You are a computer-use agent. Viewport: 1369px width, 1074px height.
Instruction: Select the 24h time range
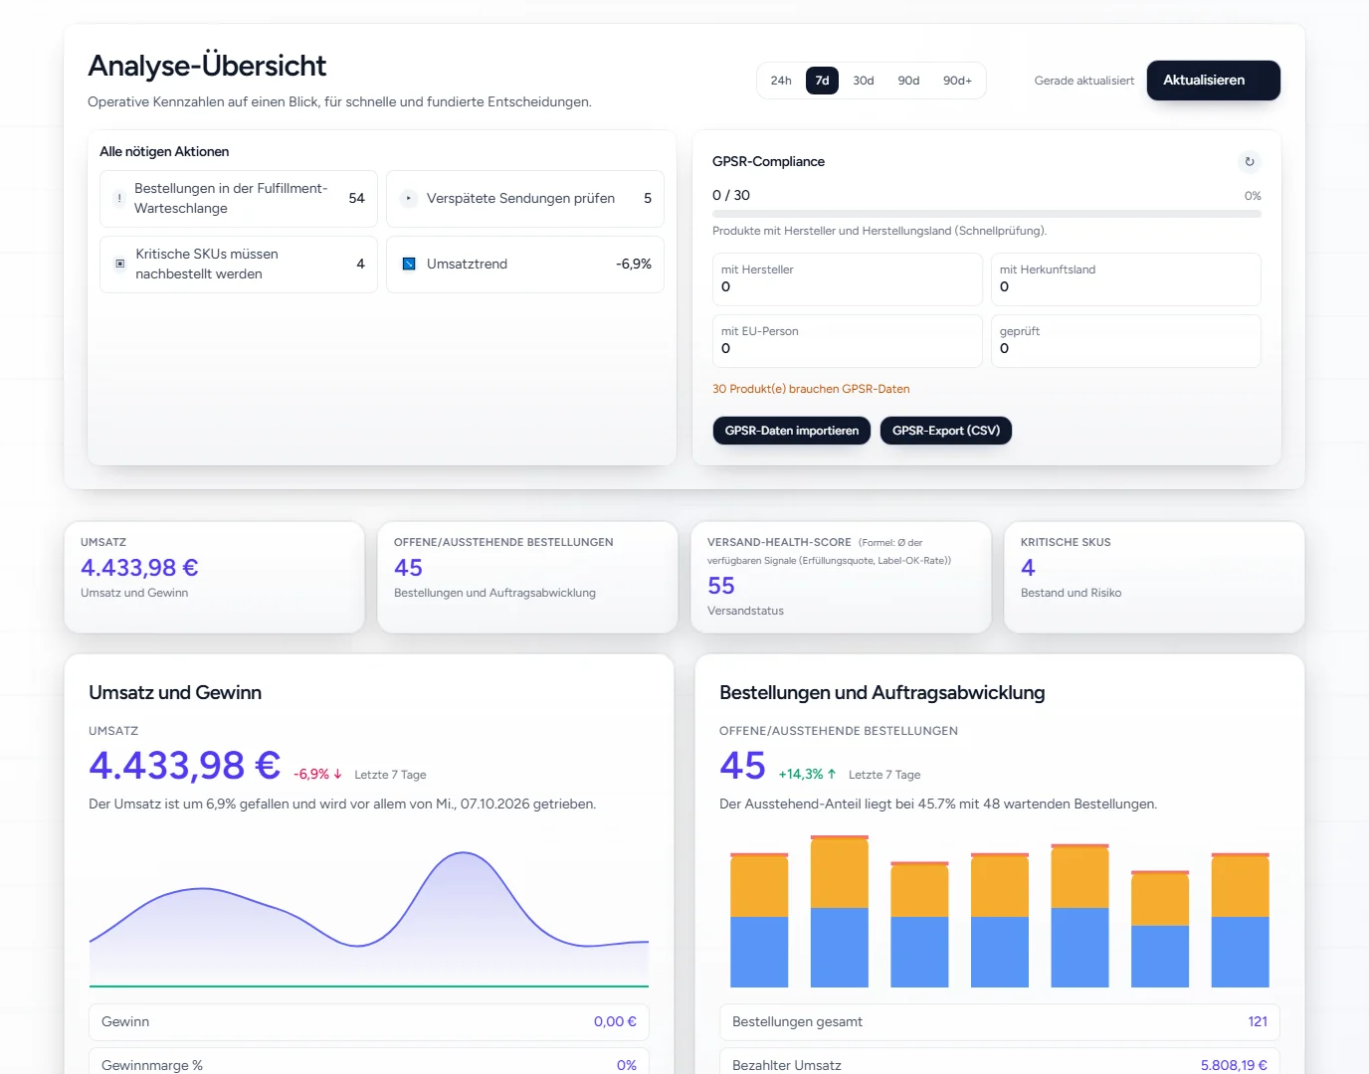click(781, 81)
